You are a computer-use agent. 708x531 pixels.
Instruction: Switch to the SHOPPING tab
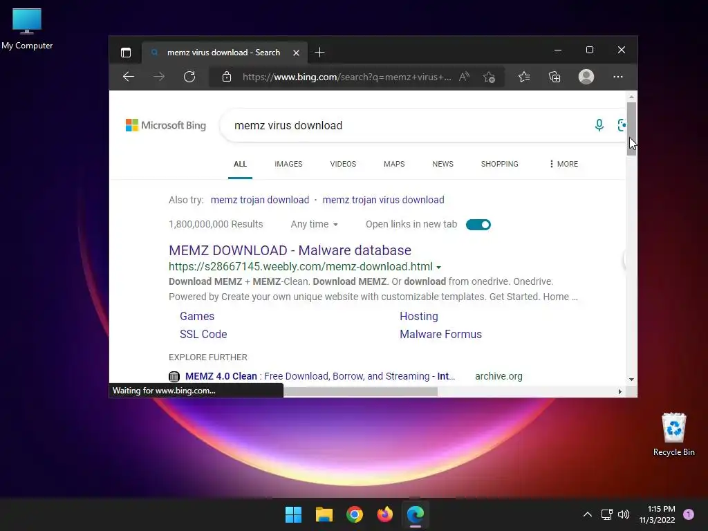tap(499, 164)
